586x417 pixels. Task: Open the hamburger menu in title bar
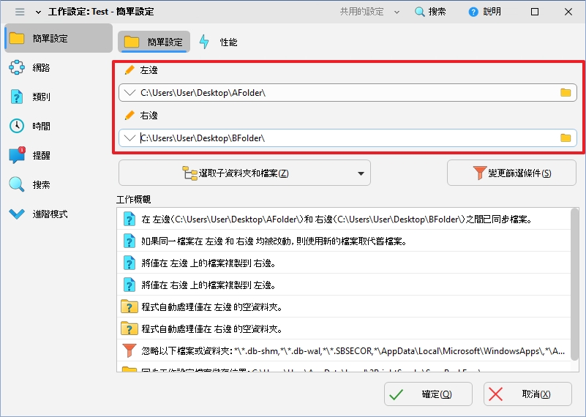(20, 12)
